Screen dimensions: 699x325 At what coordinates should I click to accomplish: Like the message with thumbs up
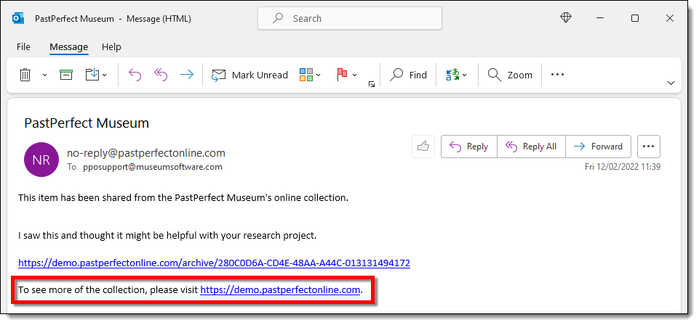coord(423,147)
